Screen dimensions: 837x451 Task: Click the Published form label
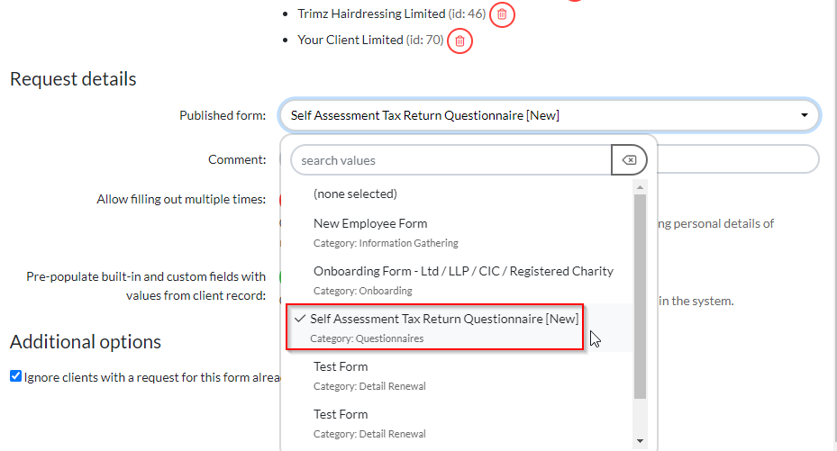(223, 115)
